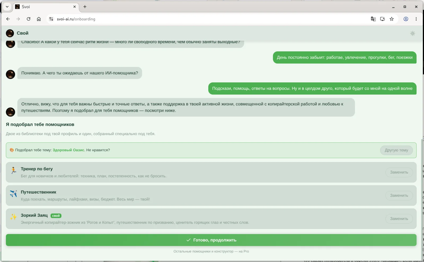The image size is (424, 262).
Task: Open the Google Translate icon in address bar
Action: click(x=373, y=19)
